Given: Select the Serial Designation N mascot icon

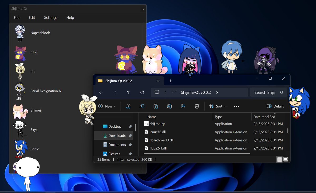Looking at the screenshot, I should (x=20, y=91).
